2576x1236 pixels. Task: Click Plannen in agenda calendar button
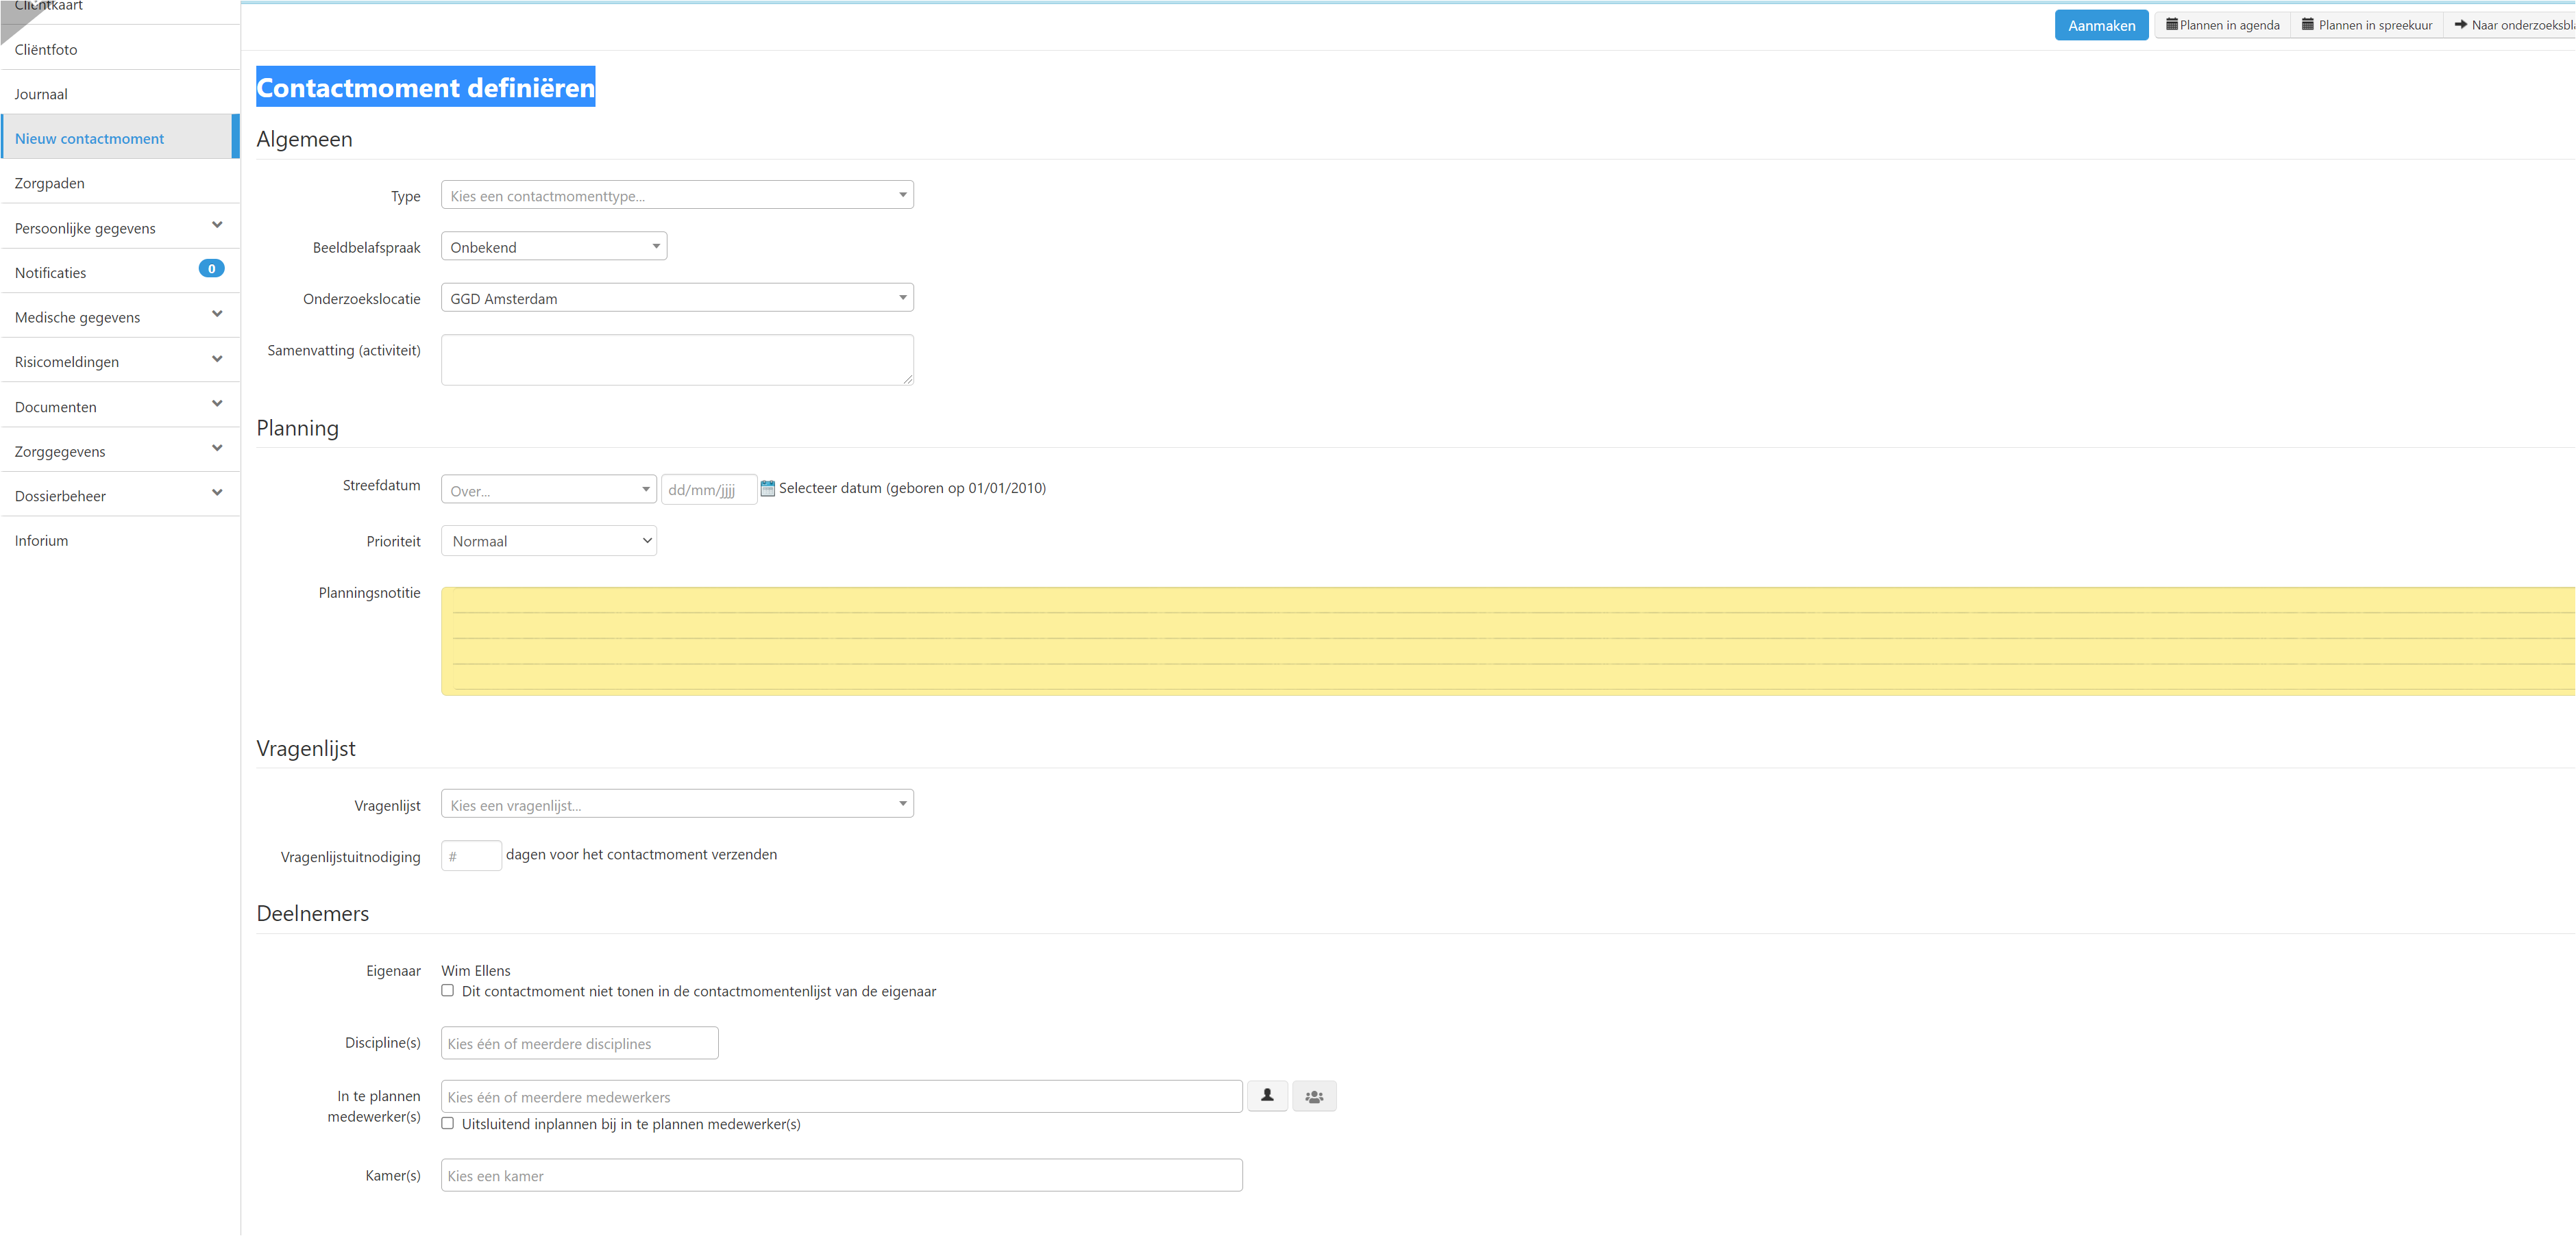2223,25
